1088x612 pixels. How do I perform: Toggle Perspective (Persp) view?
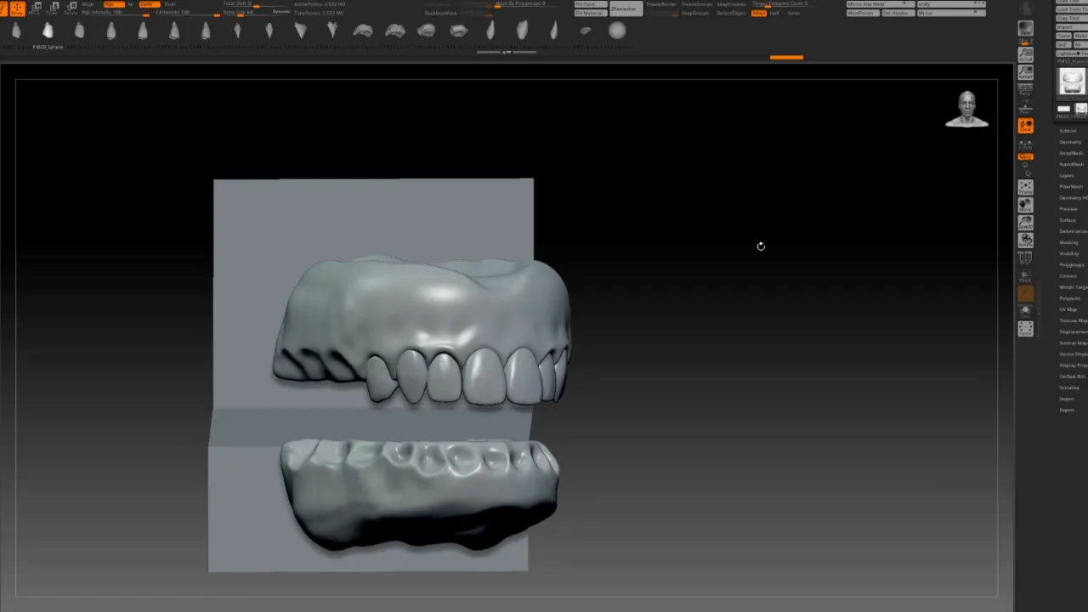1026,89
